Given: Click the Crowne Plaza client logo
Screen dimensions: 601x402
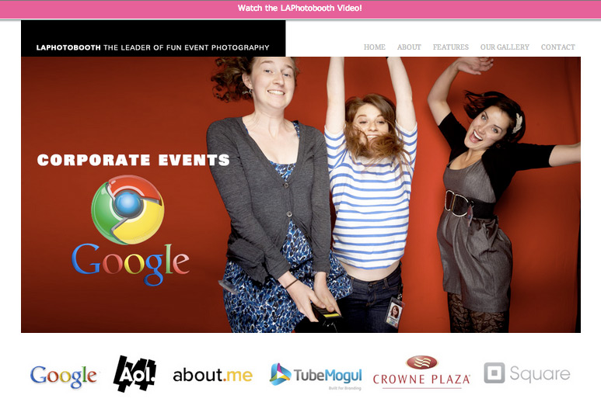Looking at the screenshot, I should [421, 373].
